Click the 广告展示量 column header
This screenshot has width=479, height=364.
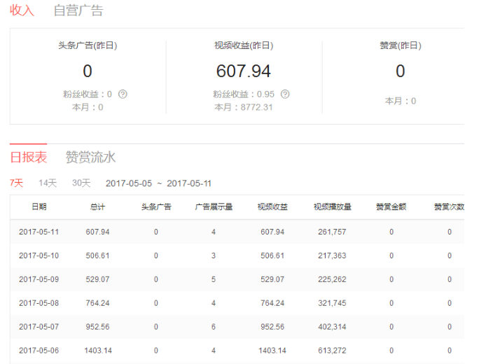pos(214,207)
